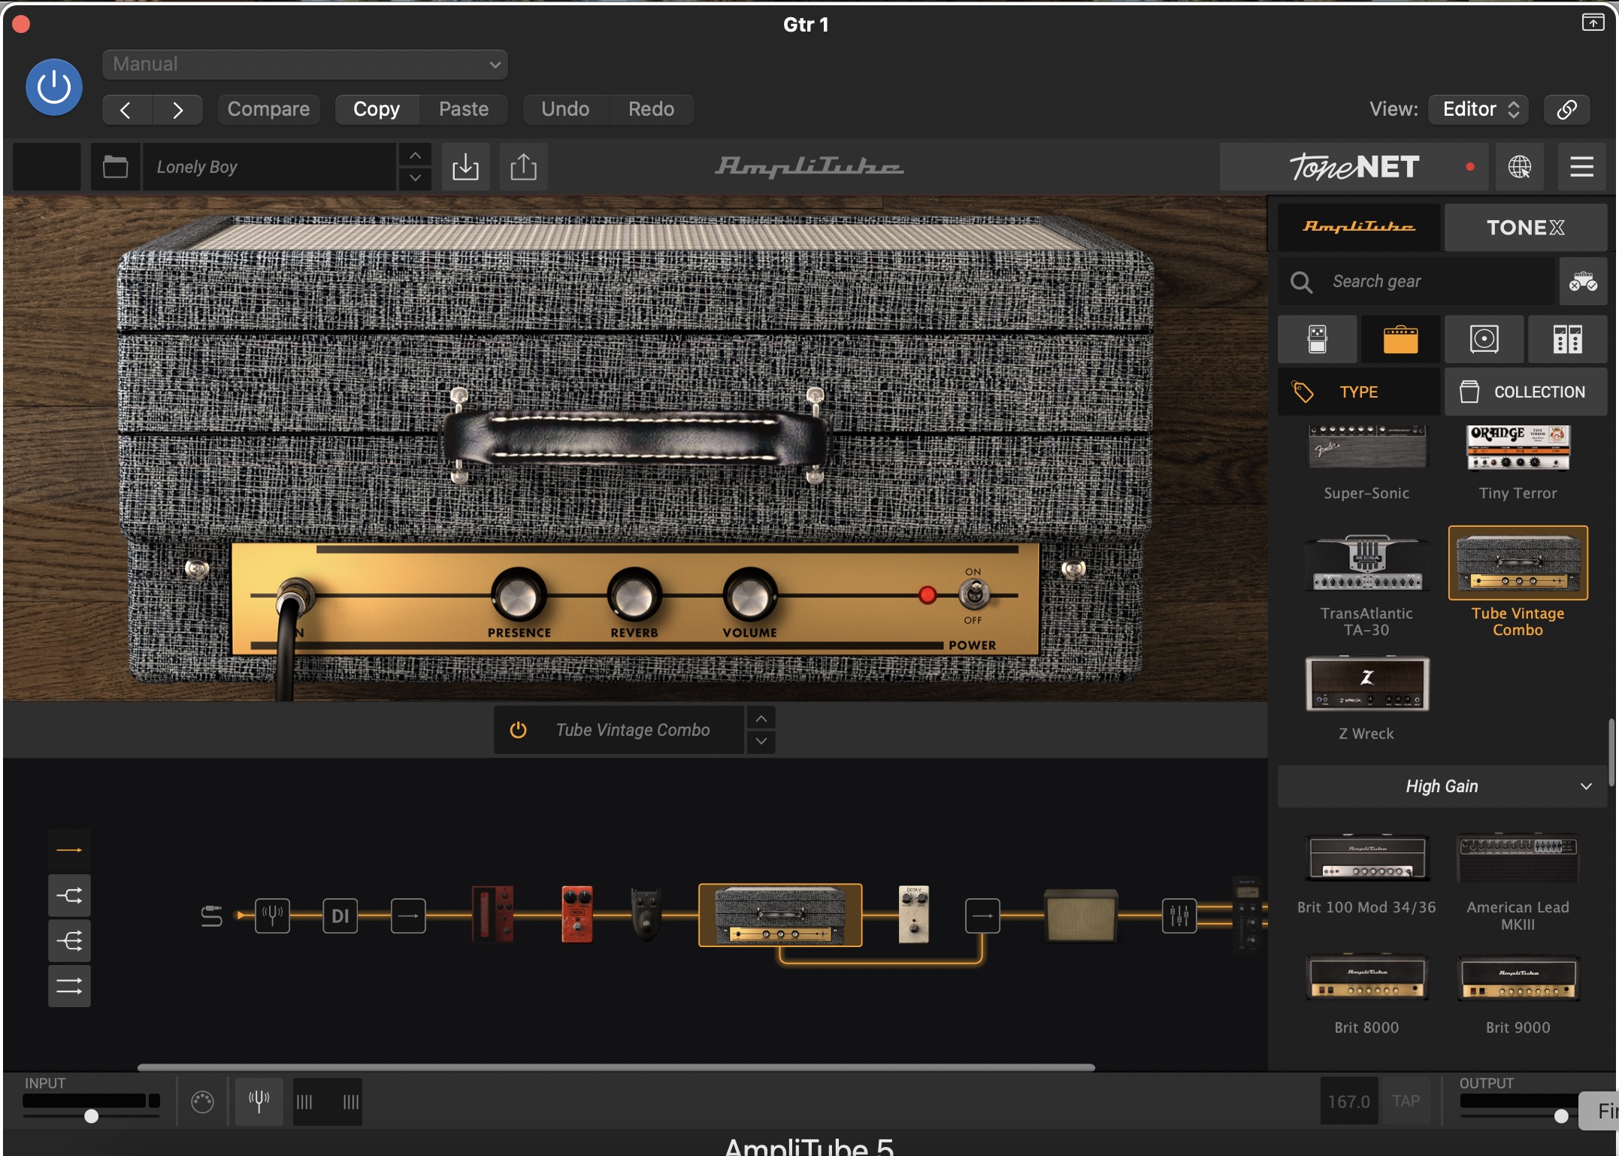Flip the amp POWER on/off switch
This screenshot has width=1619, height=1156.
pyautogui.click(x=973, y=595)
